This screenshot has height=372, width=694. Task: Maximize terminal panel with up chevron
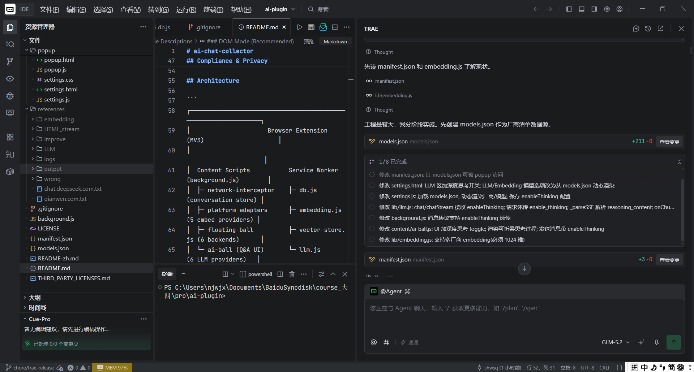click(333, 274)
